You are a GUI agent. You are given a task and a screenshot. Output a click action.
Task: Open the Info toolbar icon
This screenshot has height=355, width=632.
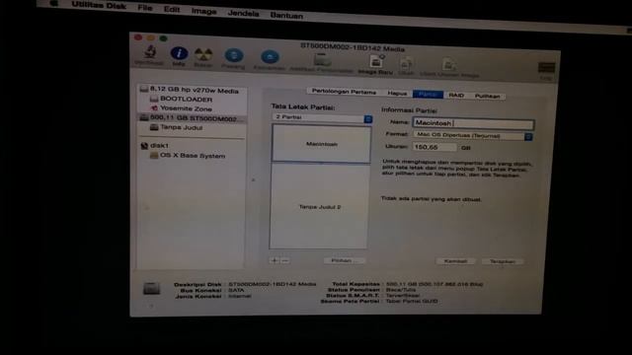[x=179, y=53]
